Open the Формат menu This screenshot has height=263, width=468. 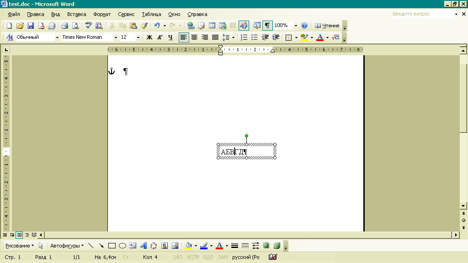(102, 14)
